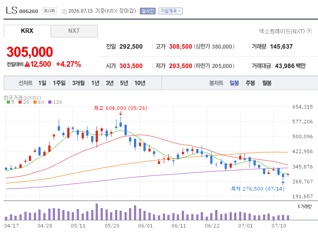
Task: Click the 전일대비 12,500 change value
Action: 38,64
